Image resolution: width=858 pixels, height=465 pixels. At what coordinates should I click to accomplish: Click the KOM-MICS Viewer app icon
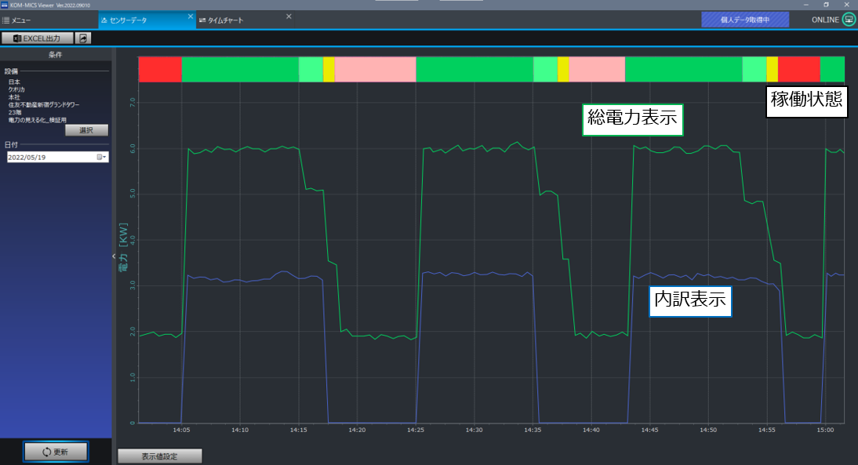[5, 5]
